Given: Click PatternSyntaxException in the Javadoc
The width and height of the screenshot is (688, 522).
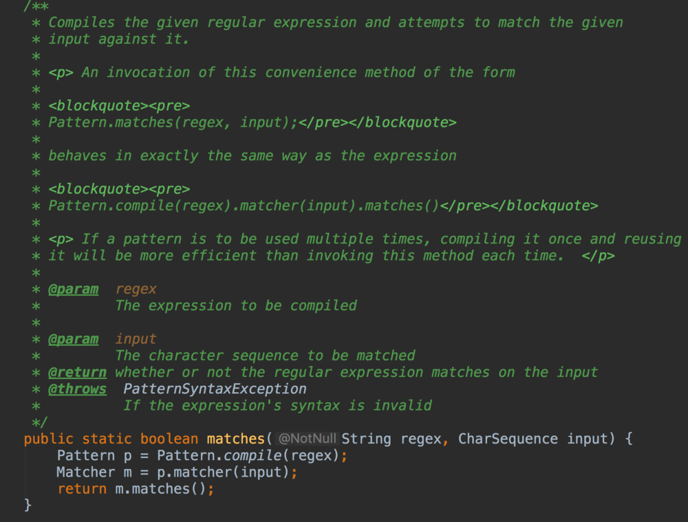Looking at the screenshot, I should pyautogui.click(x=215, y=389).
